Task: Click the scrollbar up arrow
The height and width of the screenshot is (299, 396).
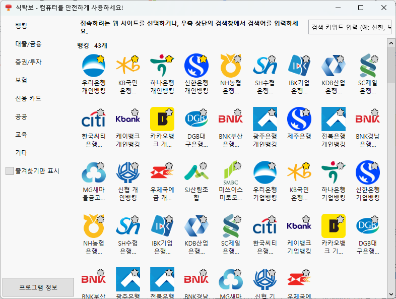Action: pos(391,43)
